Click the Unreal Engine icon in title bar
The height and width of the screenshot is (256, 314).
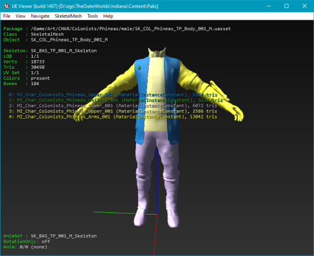pos(6,6)
